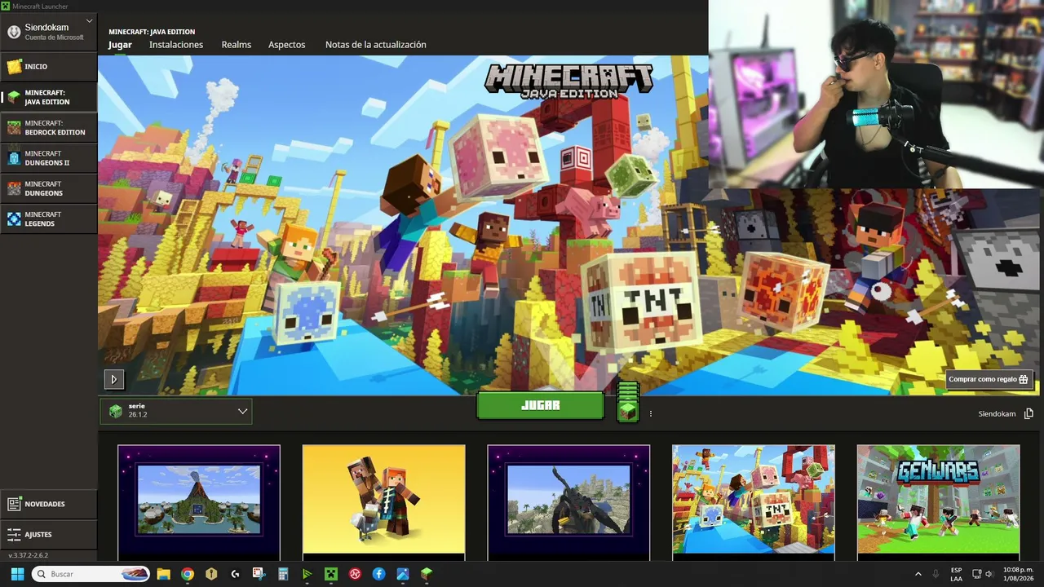Viewport: 1044px width, 587px height.
Task: Show hidden system tray icons
Action: point(918,574)
